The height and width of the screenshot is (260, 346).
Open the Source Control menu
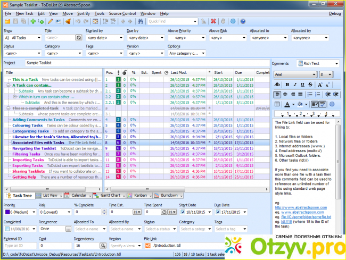click(122, 13)
